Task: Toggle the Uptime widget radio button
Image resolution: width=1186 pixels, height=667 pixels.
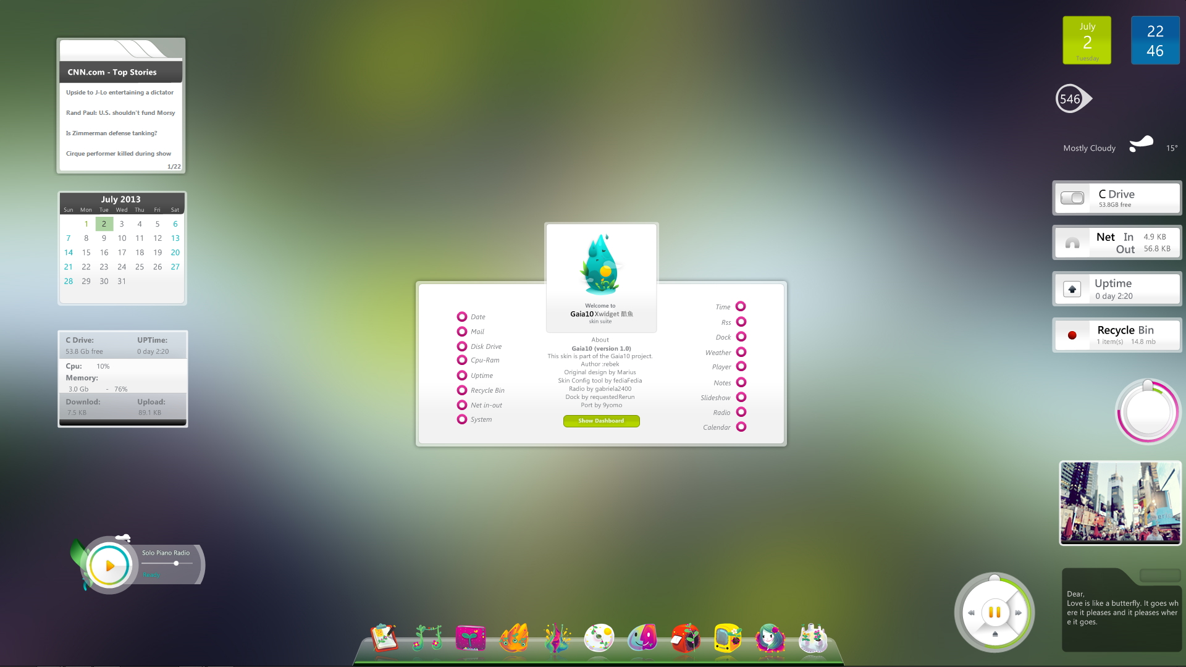Action: coord(461,375)
